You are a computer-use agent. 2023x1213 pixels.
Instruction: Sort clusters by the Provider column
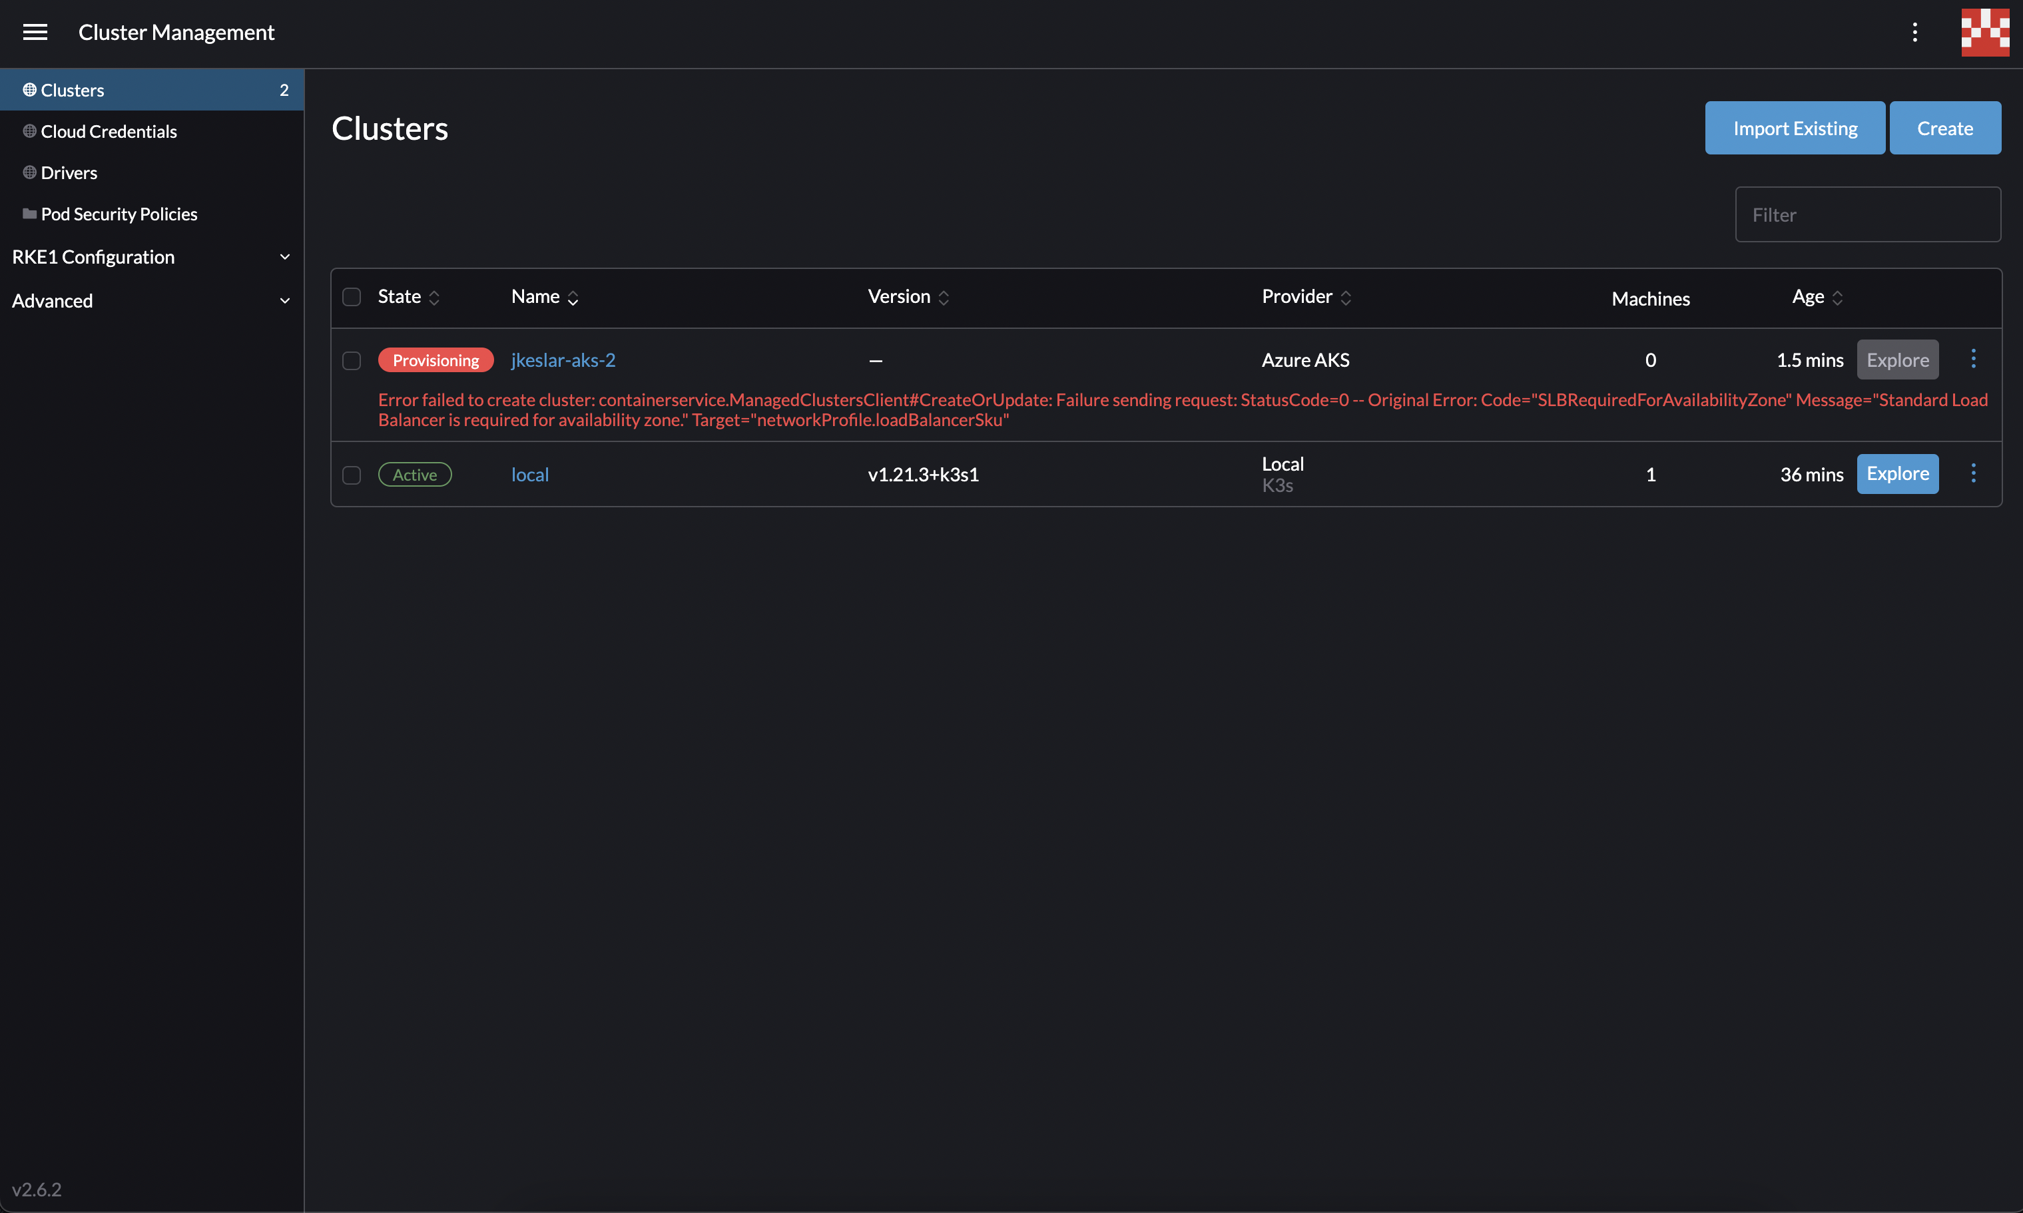1304,296
